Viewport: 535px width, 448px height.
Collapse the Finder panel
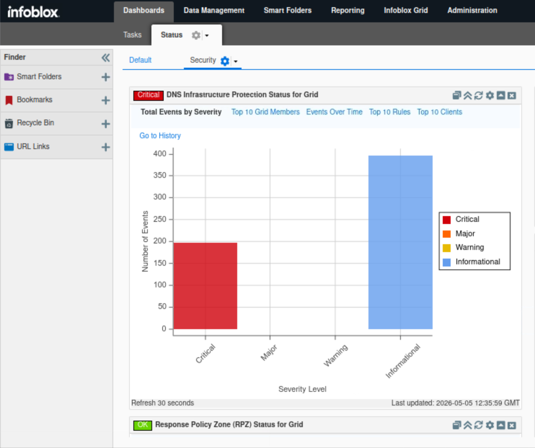pos(106,58)
